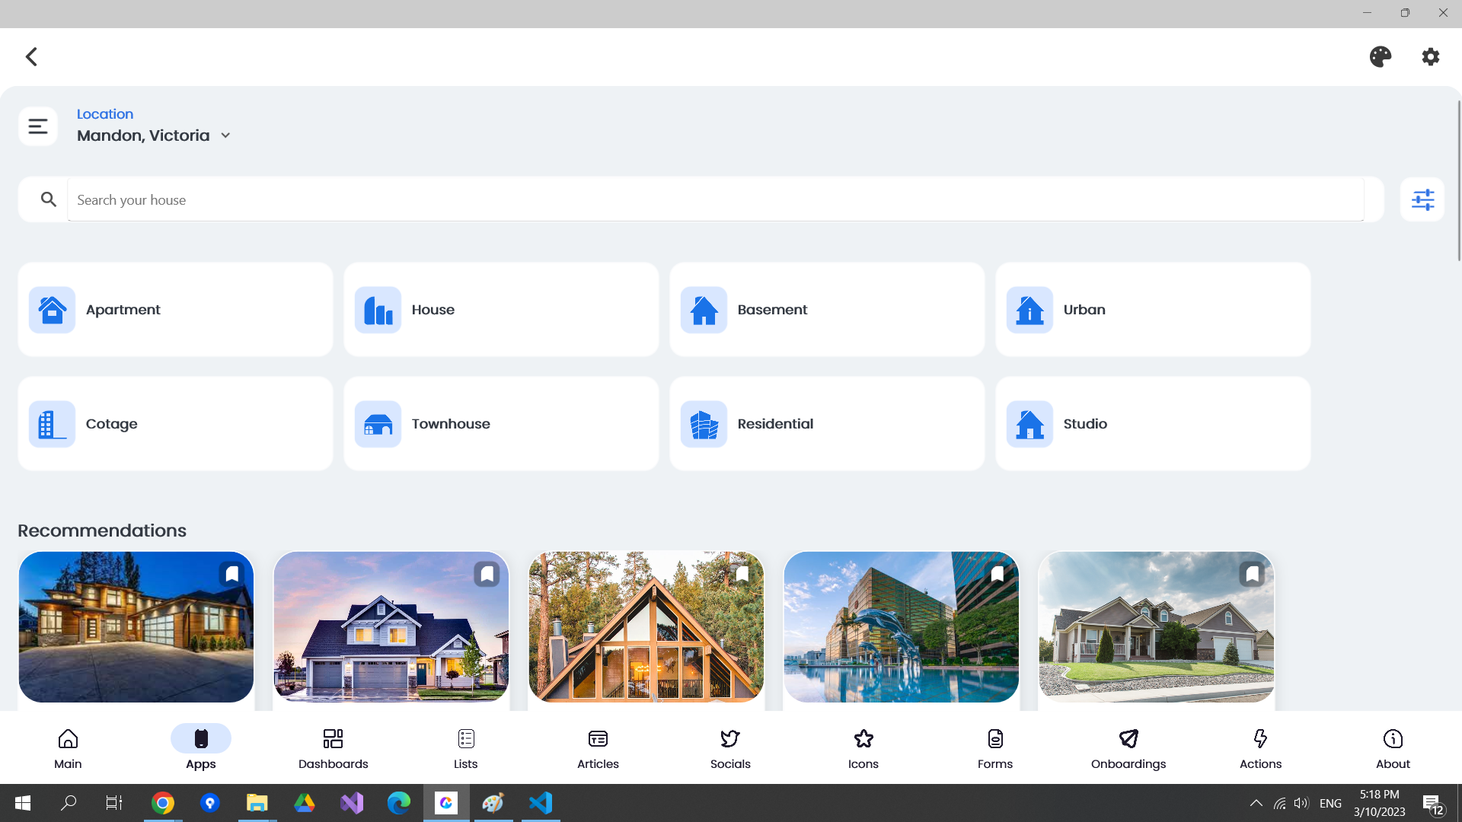The height and width of the screenshot is (822, 1462).
Task: Select the Apartment category icon
Action: [x=52, y=310]
